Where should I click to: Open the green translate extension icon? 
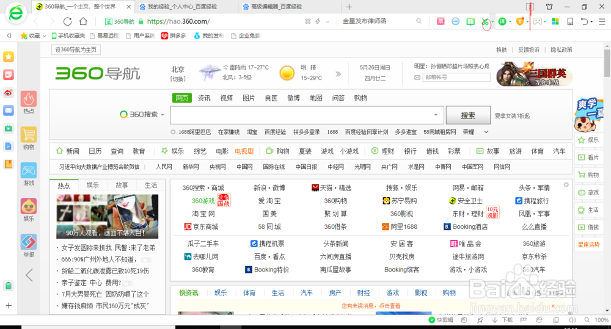502,21
